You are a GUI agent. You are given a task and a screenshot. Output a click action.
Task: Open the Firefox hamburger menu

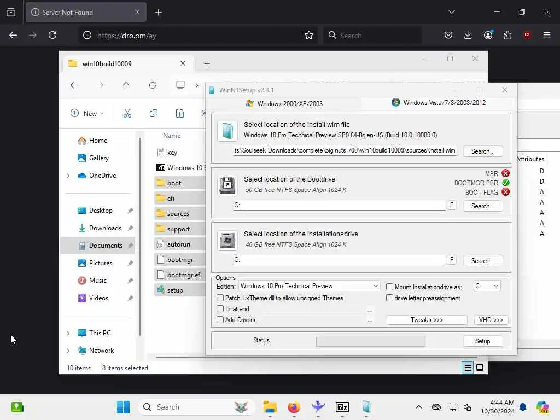pos(547,35)
